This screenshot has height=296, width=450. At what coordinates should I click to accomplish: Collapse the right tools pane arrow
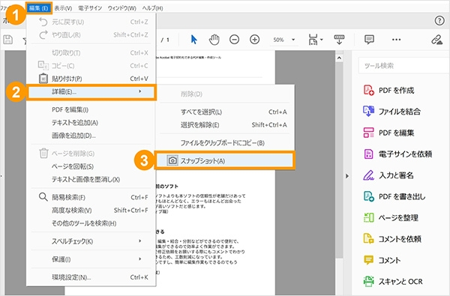tap(347, 176)
